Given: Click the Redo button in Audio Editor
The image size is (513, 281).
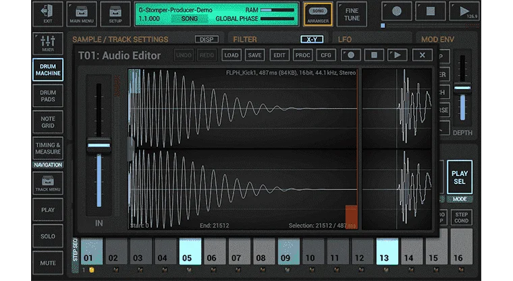Looking at the screenshot, I should [x=207, y=55].
